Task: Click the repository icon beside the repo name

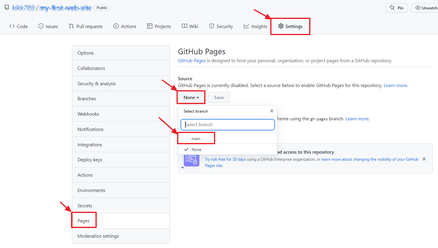Action: tap(7, 8)
